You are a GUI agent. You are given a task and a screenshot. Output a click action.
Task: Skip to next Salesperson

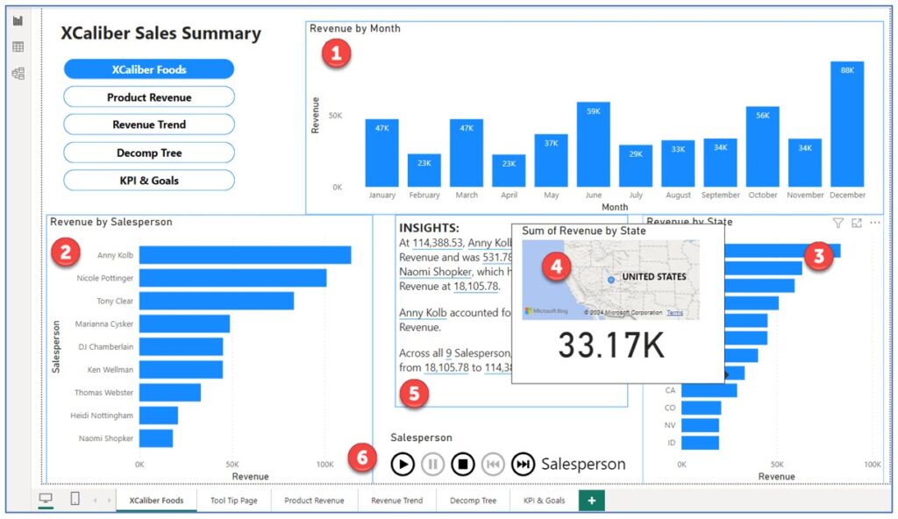coord(523,464)
